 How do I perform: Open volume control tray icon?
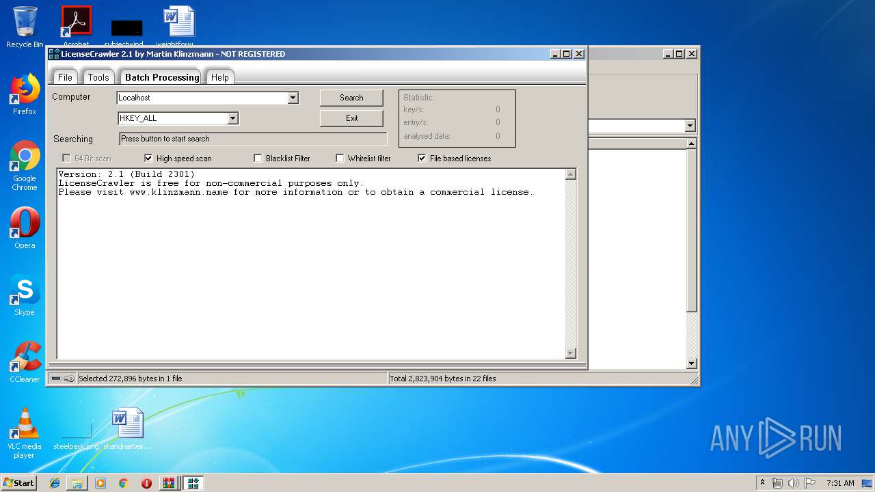(794, 483)
